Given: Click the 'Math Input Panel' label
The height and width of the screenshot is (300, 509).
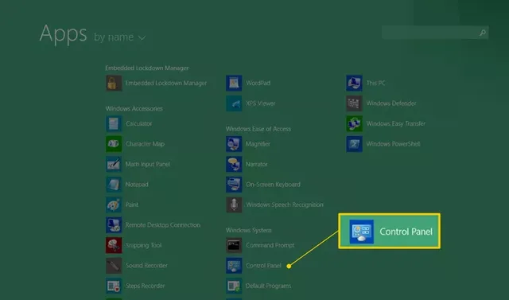Looking at the screenshot, I should point(148,164).
